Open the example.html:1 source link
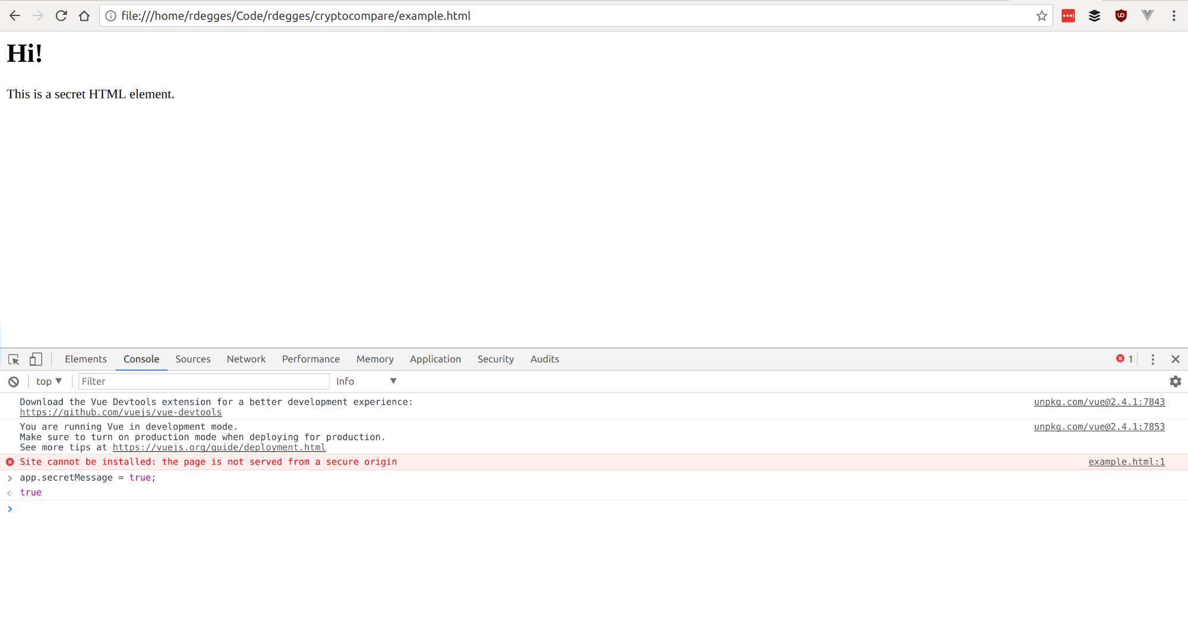Screen dimensions: 1188x625 (x=1126, y=462)
